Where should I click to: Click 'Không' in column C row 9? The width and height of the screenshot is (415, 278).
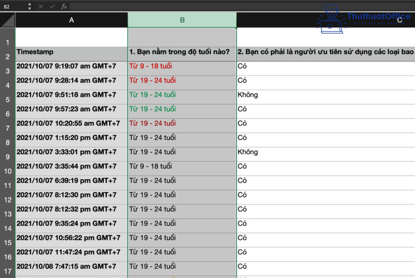click(326, 154)
